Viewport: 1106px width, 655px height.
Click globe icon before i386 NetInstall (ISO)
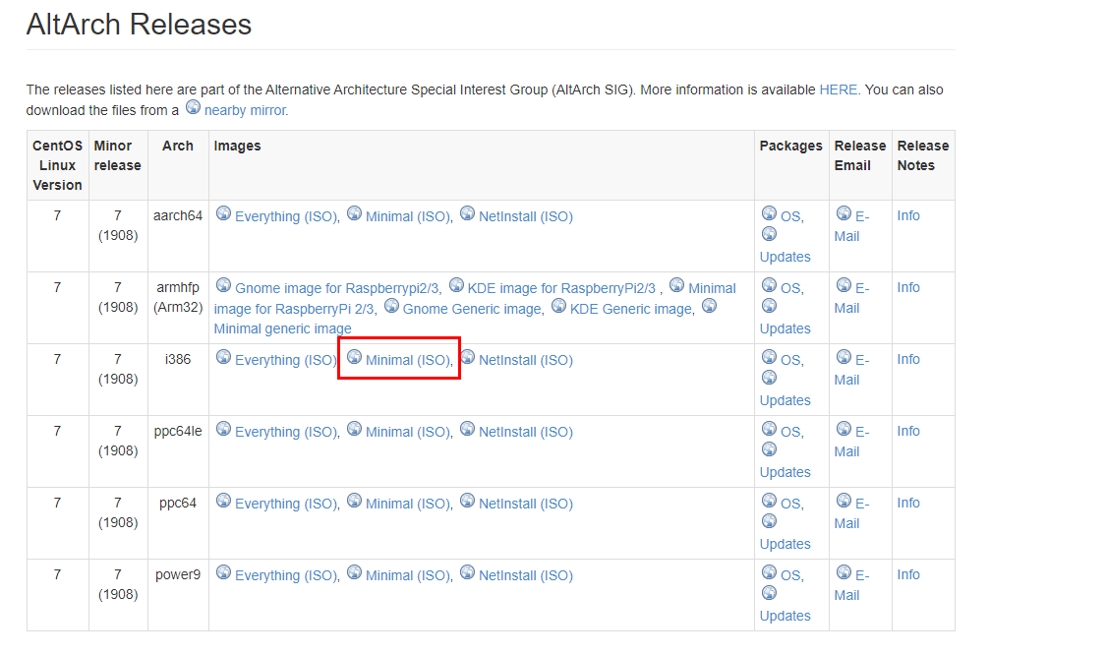click(x=468, y=357)
